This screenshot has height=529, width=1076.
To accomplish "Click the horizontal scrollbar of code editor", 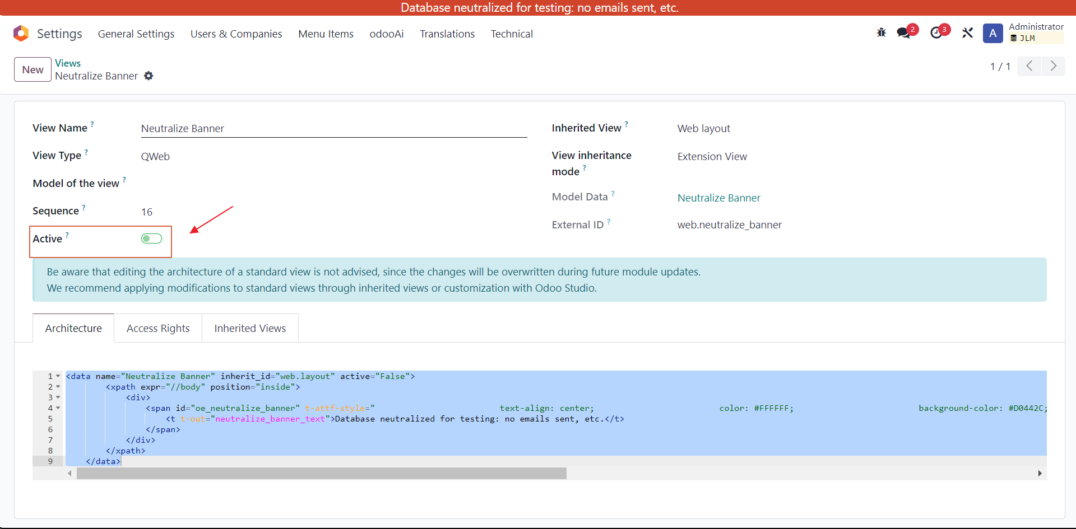I will [322, 474].
